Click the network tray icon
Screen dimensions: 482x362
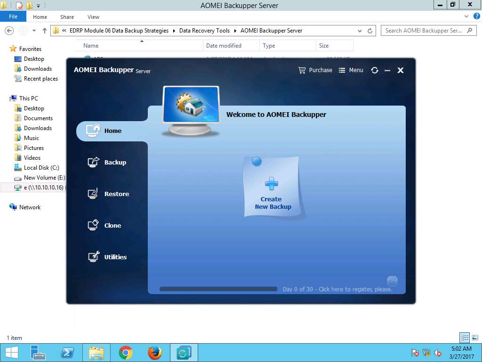426,353
